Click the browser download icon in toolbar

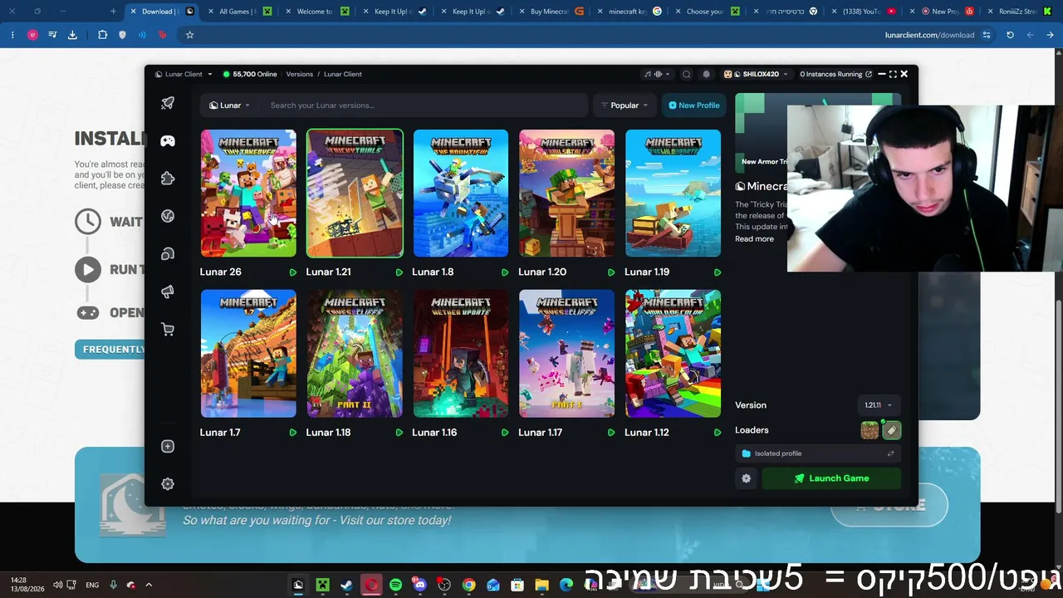tap(72, 35)
